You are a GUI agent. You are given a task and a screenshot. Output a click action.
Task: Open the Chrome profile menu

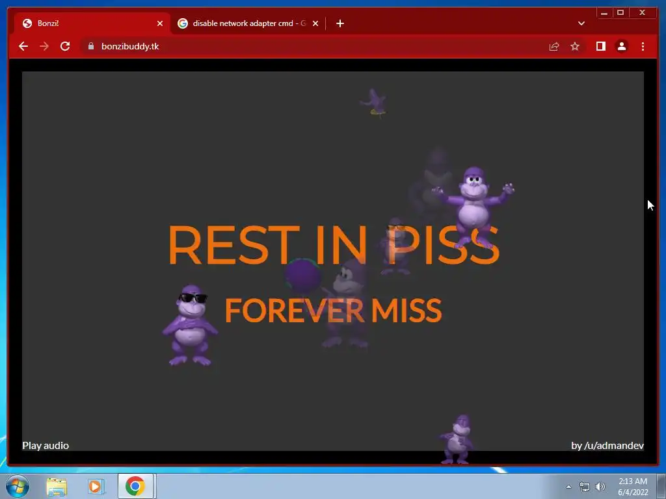[622, 46]
